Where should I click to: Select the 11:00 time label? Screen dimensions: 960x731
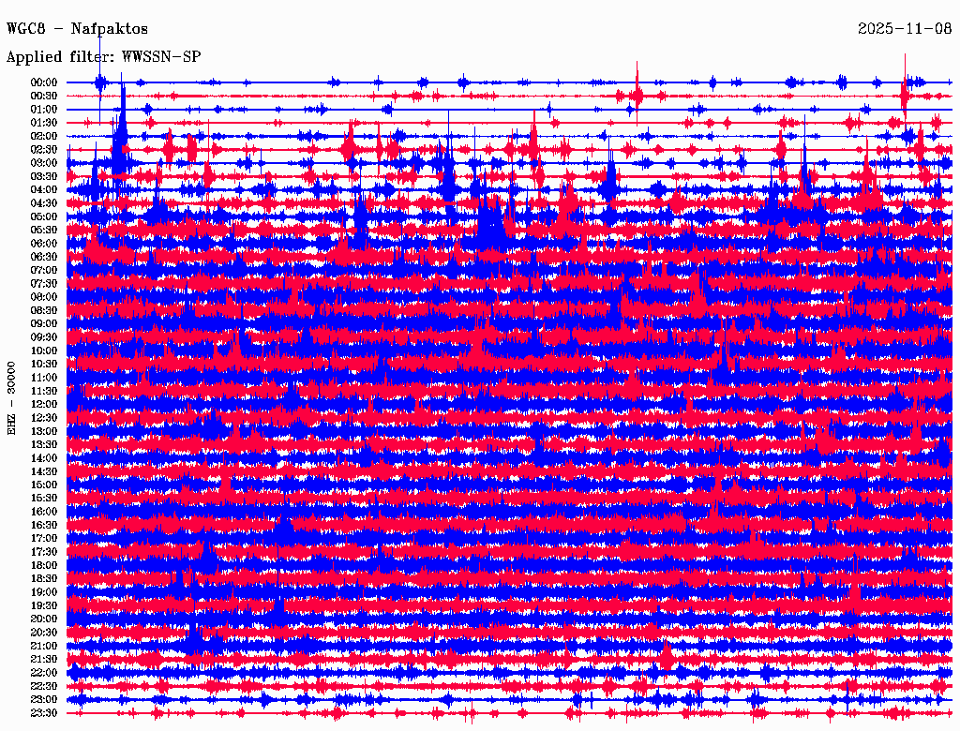point(44,378)
